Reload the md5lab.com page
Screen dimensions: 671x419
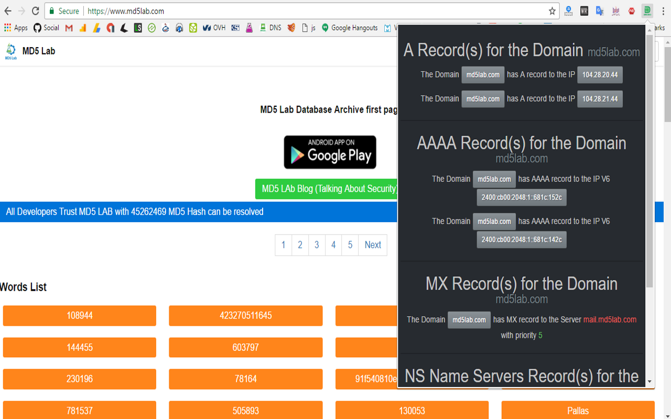[35, 11]
